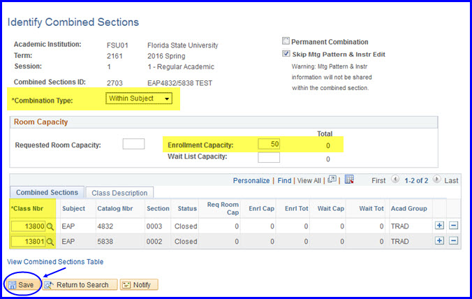Click the term value 2016 Spring
Viewport: 472px width, 299px height.
166,57
